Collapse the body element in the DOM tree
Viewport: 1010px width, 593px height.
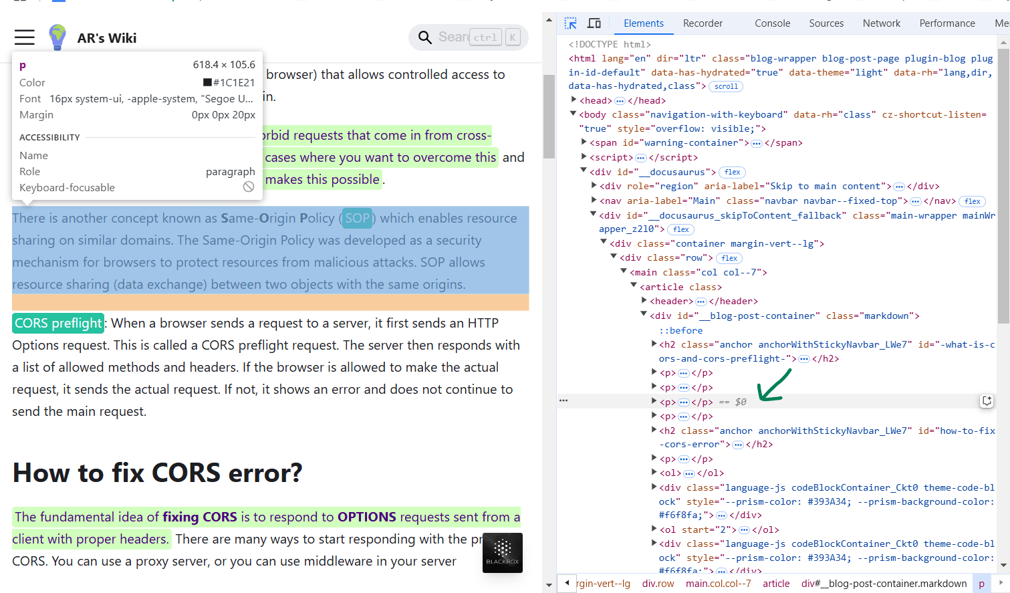tap(572, 114)
